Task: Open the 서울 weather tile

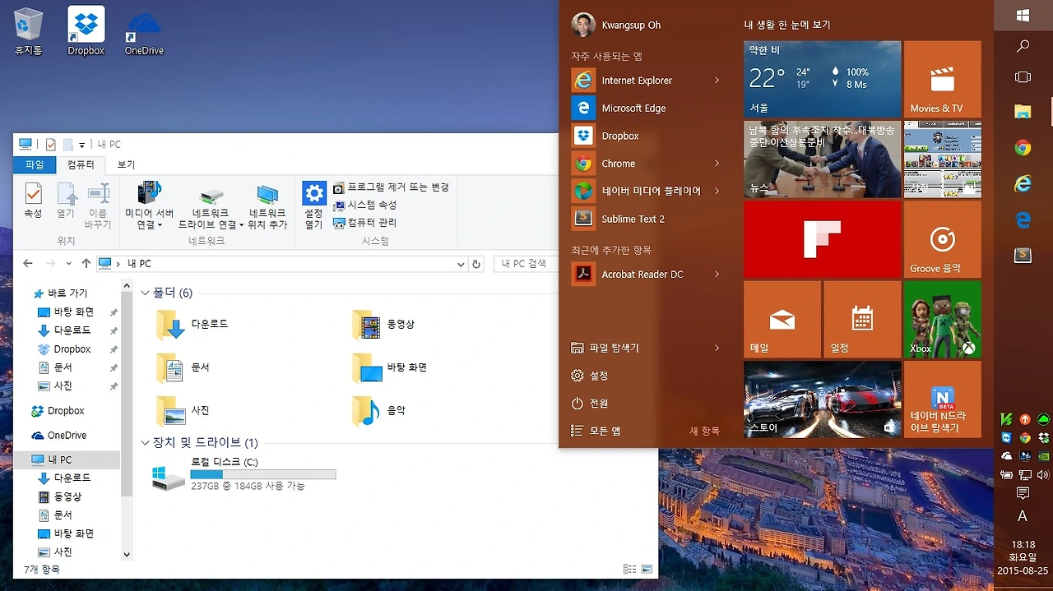Action: (822, 79)
